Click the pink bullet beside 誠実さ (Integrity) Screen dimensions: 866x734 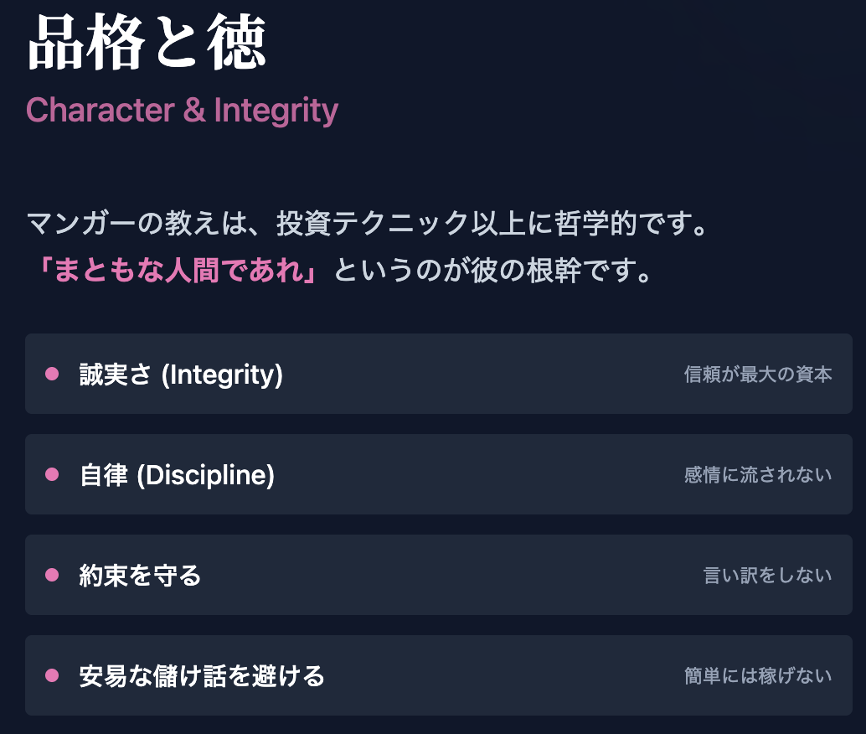click(52, 374)
